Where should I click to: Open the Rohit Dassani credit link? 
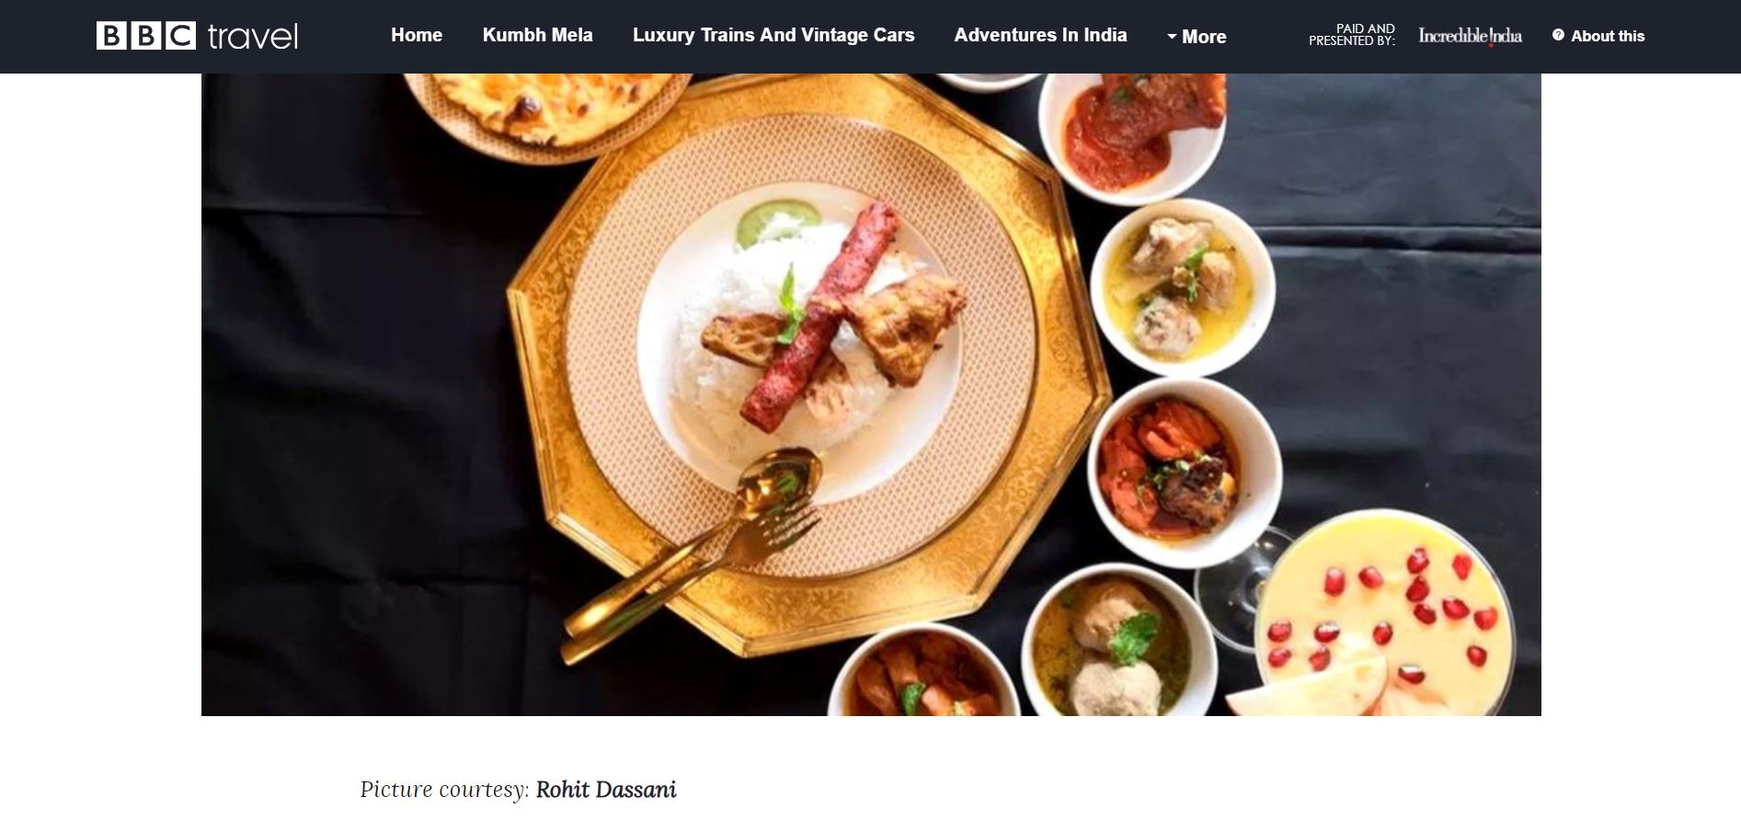click(x=606, y=790)
